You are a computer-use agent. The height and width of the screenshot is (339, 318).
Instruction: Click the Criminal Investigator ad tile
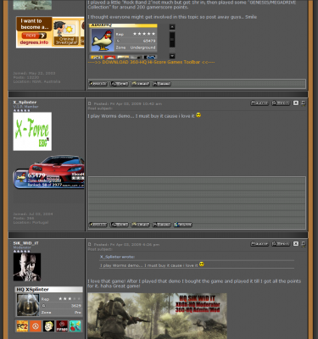(66, 33)
